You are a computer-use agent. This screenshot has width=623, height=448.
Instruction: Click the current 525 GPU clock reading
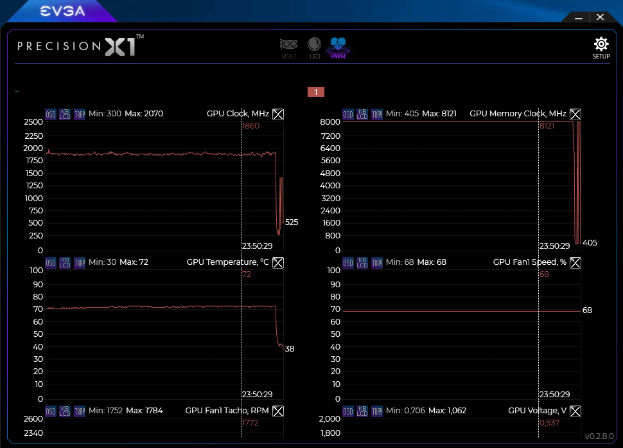pos(291,222)
